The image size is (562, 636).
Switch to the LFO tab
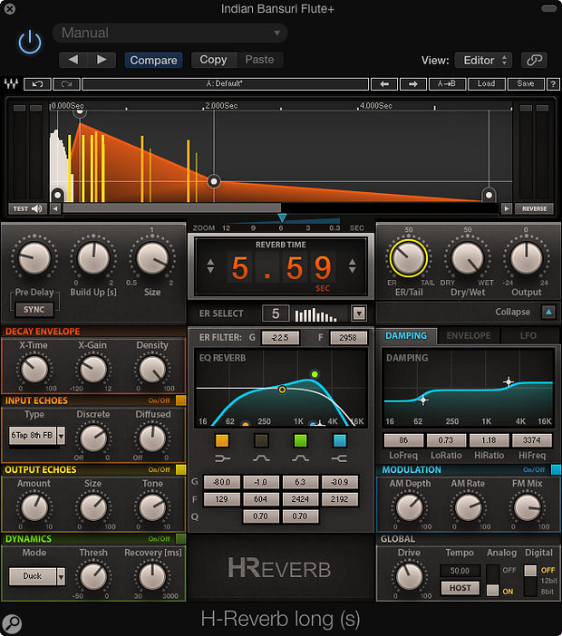coord(528,336)
